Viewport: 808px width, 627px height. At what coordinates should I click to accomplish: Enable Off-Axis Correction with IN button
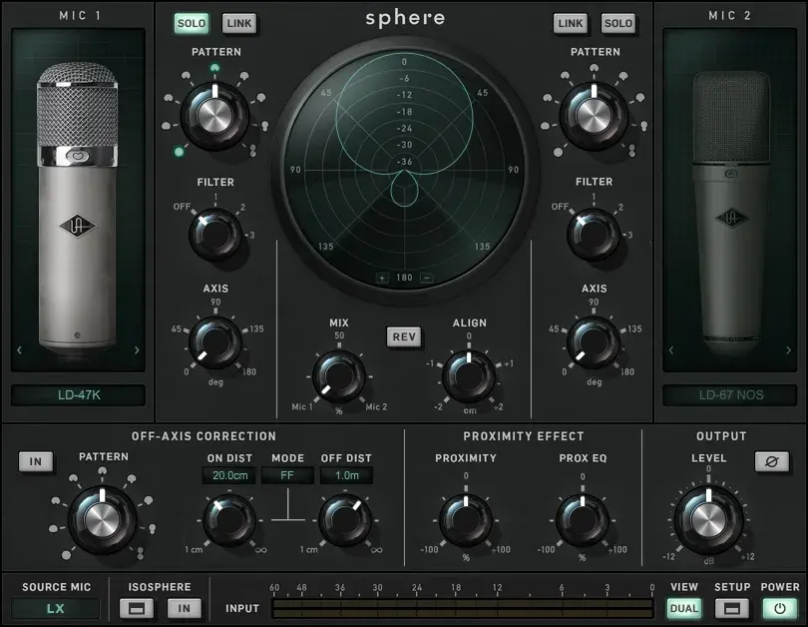[35, 461]
